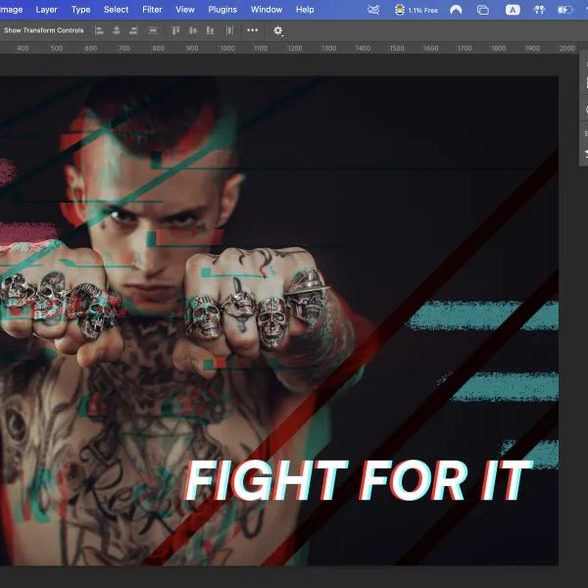Align left edges of layers

[99, 30]
